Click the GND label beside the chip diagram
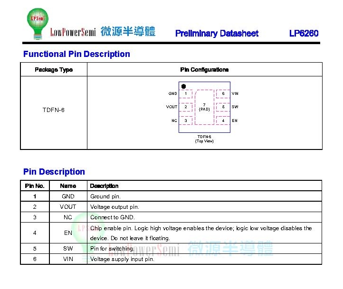This screenshot has width=343, height=289. pyautogui.click(x=172, y=93)
